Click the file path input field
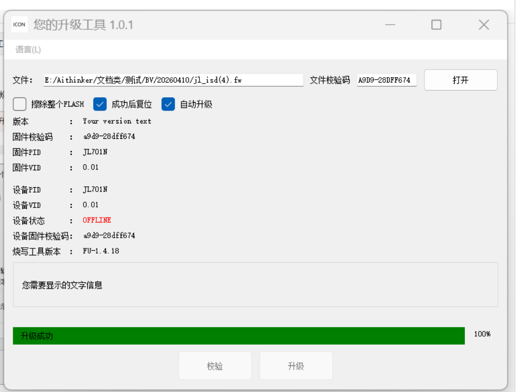The width and height of the screenshot is (516, 392). (x=173, y=80)
